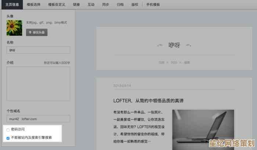
Task: Open the LOFTER blog post title link
Action: click(x=148, y=100)
